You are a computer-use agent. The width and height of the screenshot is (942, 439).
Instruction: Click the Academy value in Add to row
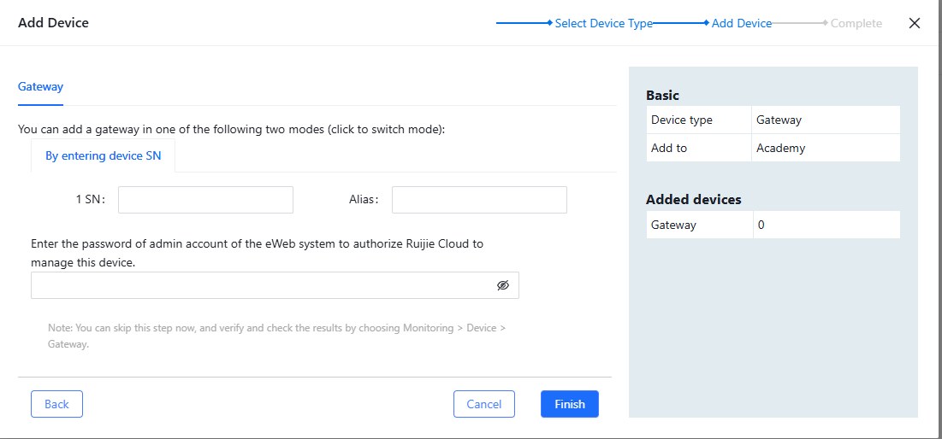826,148
